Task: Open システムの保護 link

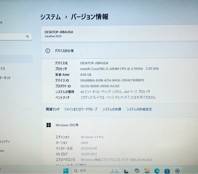Action: [x=112, y=109]
